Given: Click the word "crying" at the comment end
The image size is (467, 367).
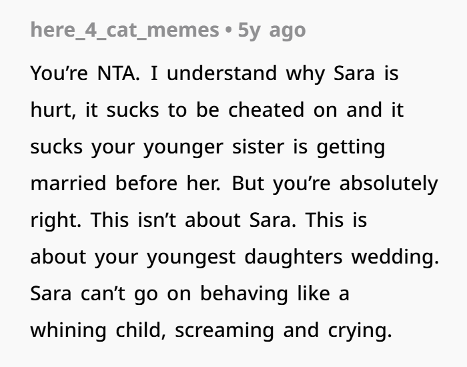Looking at the screenshot, I should (x=362, y=330).
